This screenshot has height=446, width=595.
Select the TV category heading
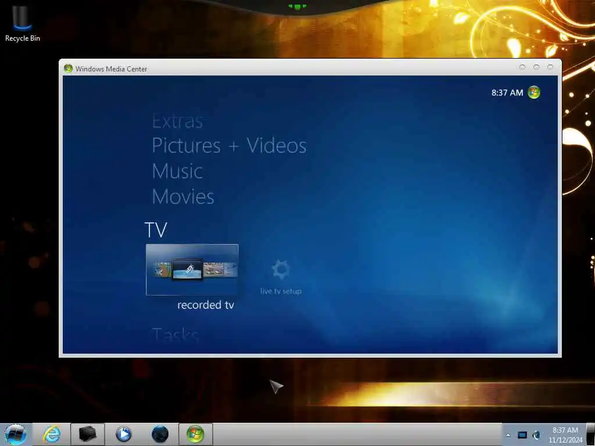(156, 229)
